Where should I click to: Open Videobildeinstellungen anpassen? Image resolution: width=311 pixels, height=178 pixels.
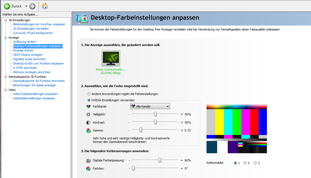coord(34,99)
